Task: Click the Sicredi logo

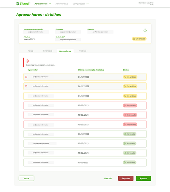Action: pyautogui.click(x=23, y=3)
